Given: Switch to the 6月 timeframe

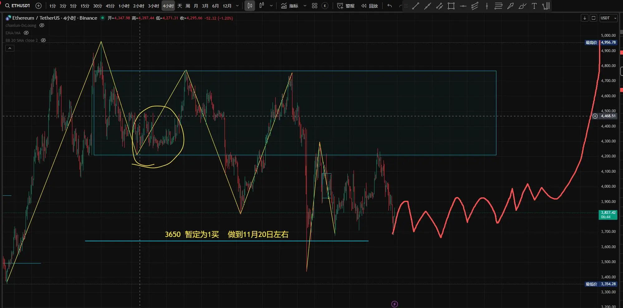Looking at the screenshot, I should coord(215,6).
